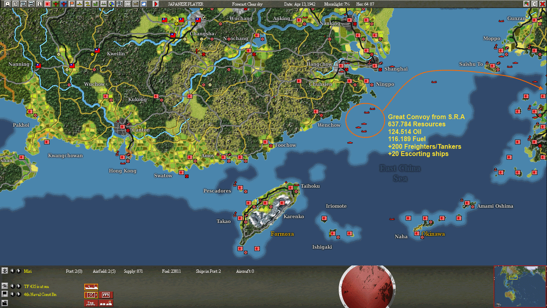Click the 'Forecast: Clear sky' text
547x308 pixels.
247,4
